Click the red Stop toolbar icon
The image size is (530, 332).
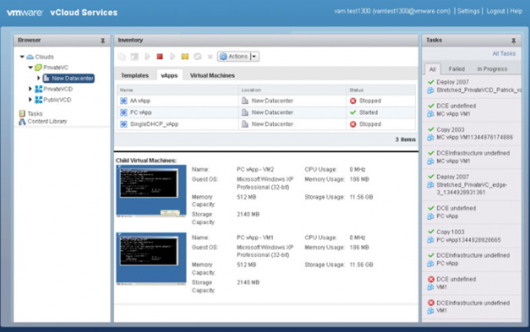[160, 57]
